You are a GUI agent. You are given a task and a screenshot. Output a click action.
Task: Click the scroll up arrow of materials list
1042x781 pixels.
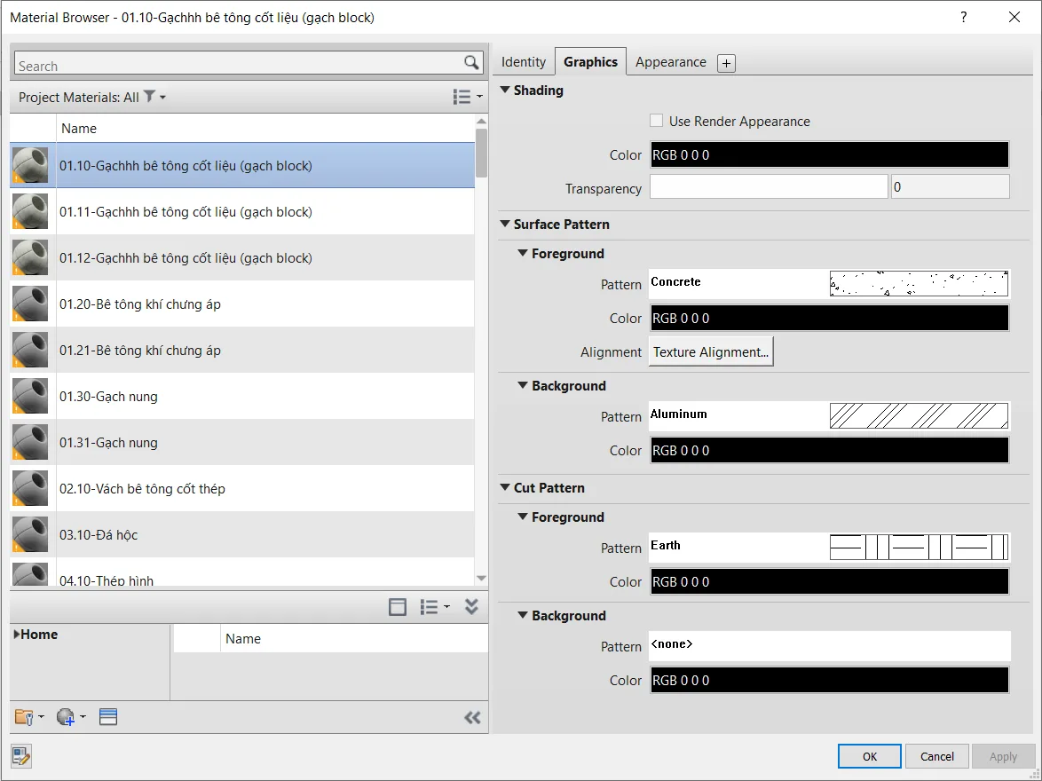click(x=482, y=122)
